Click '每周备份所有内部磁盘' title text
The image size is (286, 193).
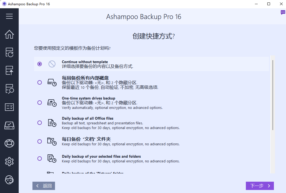point(85,78)
